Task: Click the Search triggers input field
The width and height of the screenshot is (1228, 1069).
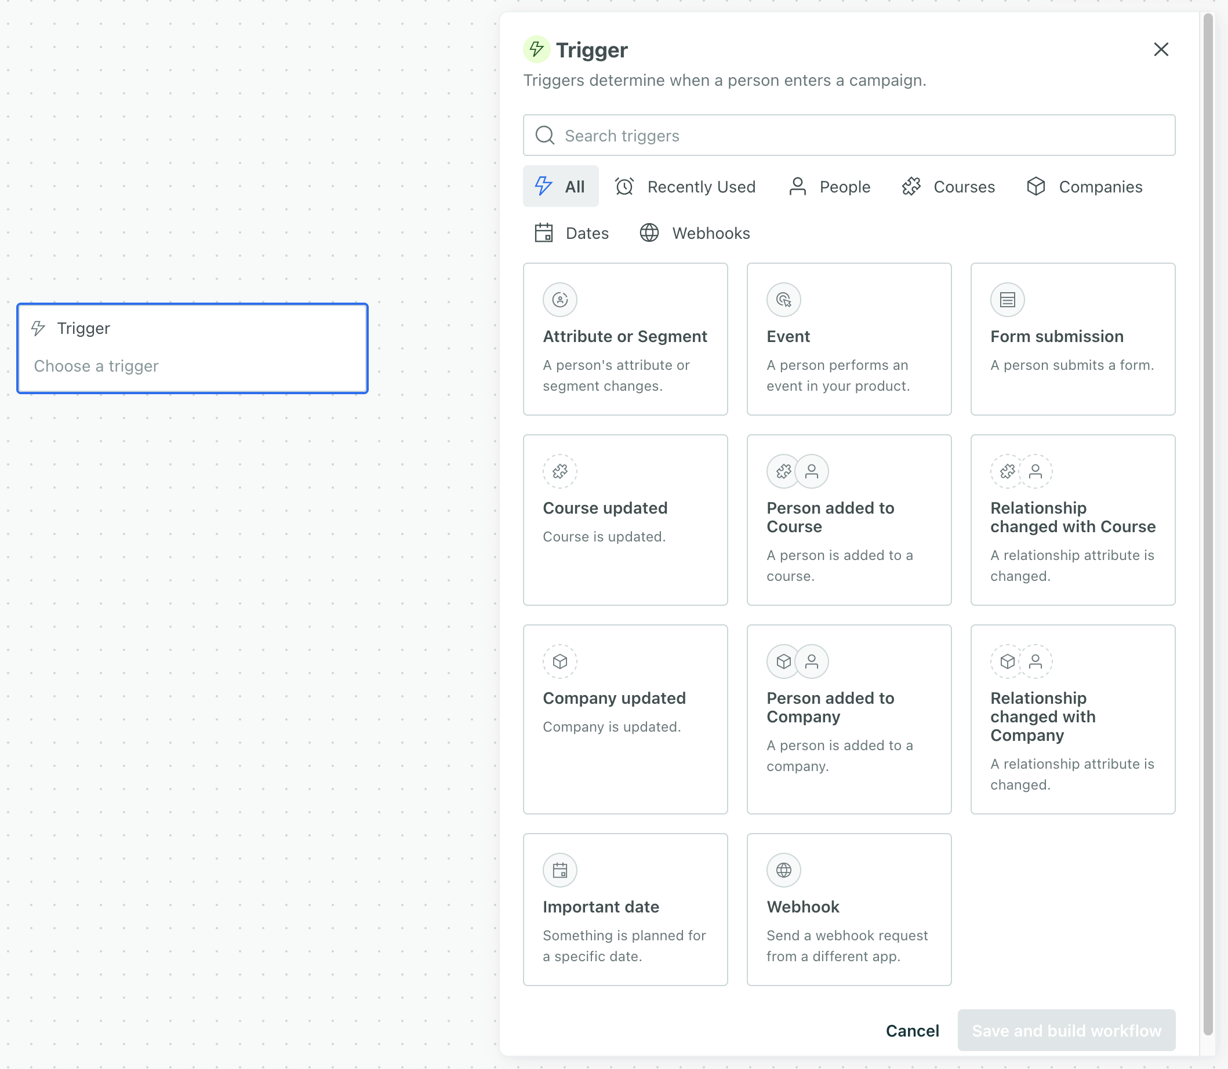Action: click(848, 136)
